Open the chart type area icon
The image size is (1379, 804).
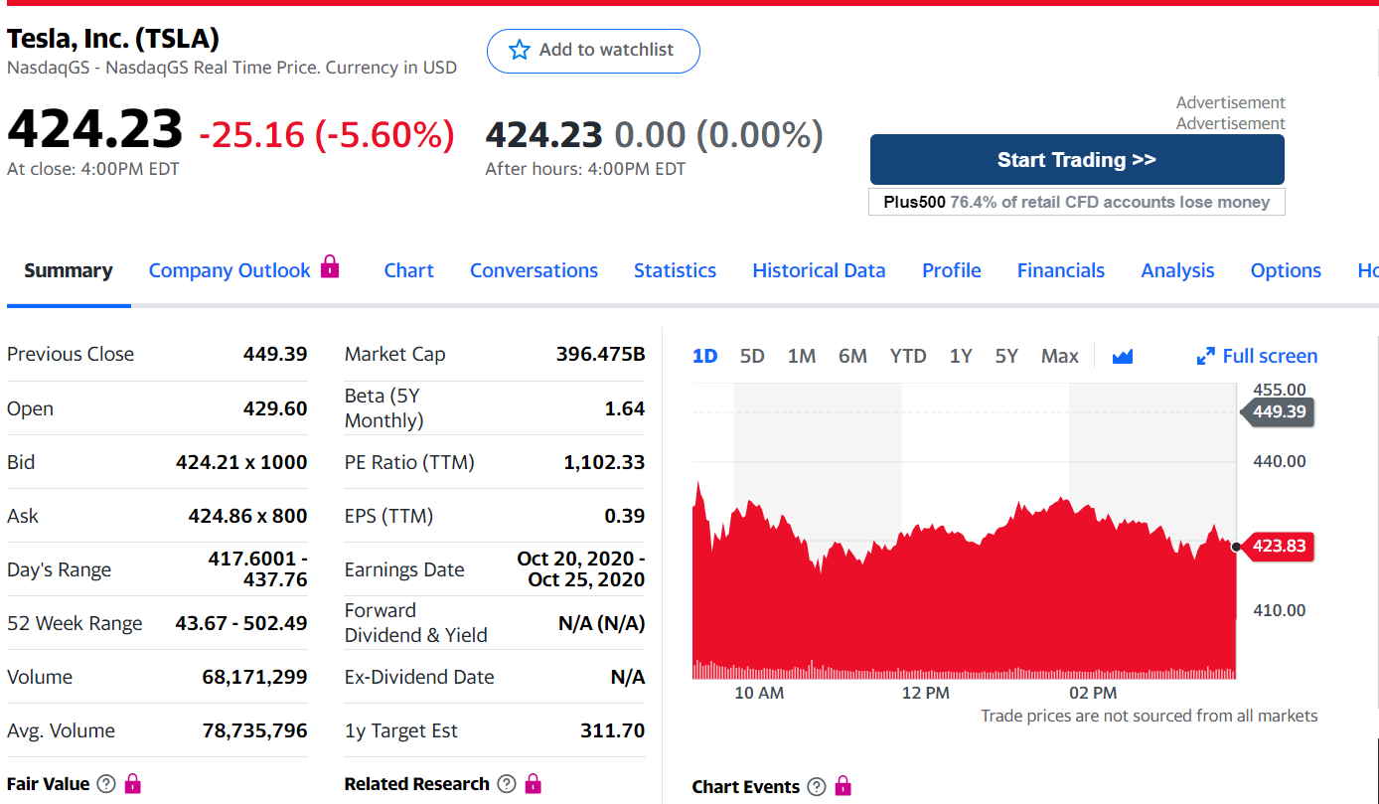coord(1123,356)
